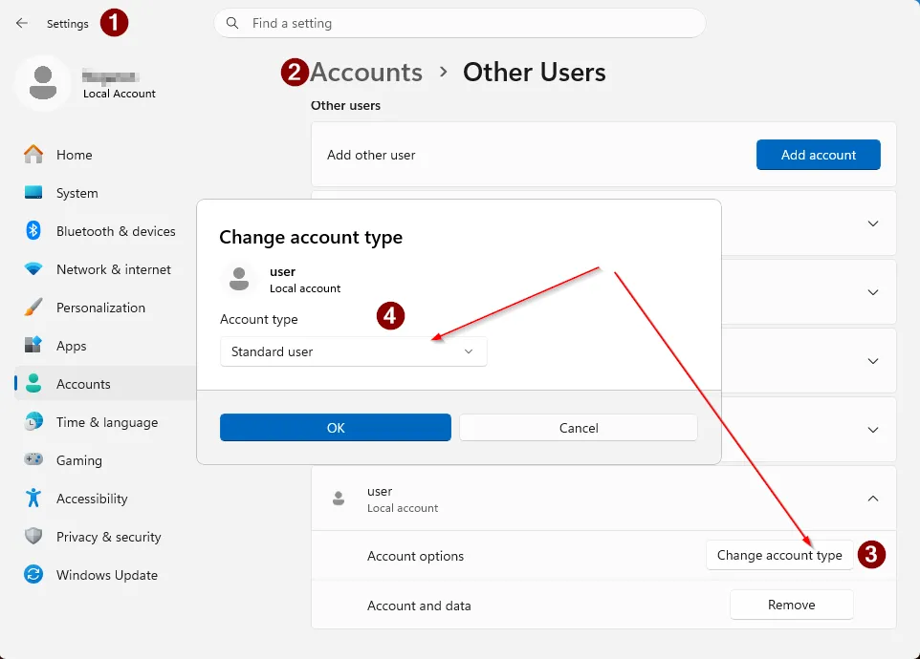The height and width of the screenshot is (659, 920).
Task: Cancel the Change account type dialog
Action: tap(579, 428)
